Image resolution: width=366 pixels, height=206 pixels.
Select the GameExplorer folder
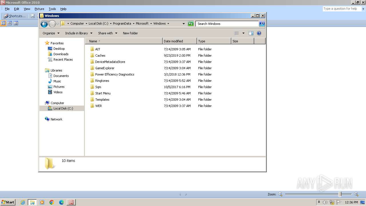[x=105, y=68]
